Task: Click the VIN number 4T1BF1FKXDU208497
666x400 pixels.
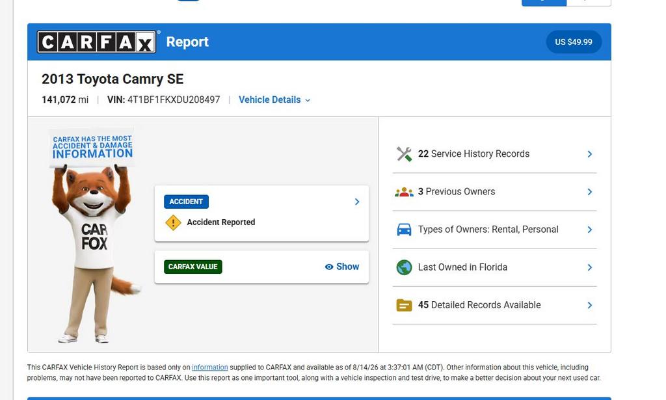Action: pyautogui.click(x=174, y=100)
